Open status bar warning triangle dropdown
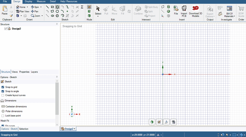The width and height of the screenshot is (246, 137). pos(161,135)
